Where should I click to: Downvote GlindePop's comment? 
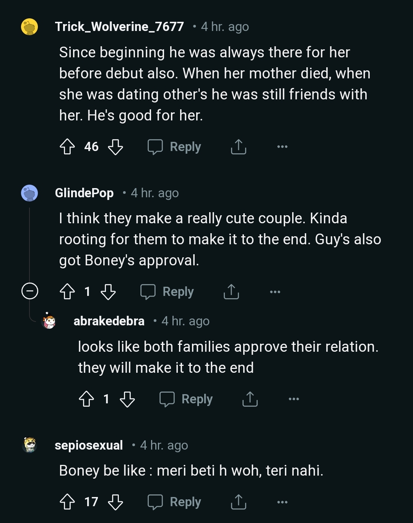click(108, 292)
